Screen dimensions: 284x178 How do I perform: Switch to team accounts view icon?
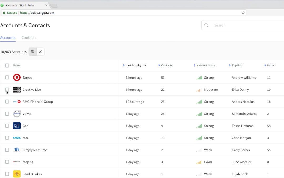[33, 52]
